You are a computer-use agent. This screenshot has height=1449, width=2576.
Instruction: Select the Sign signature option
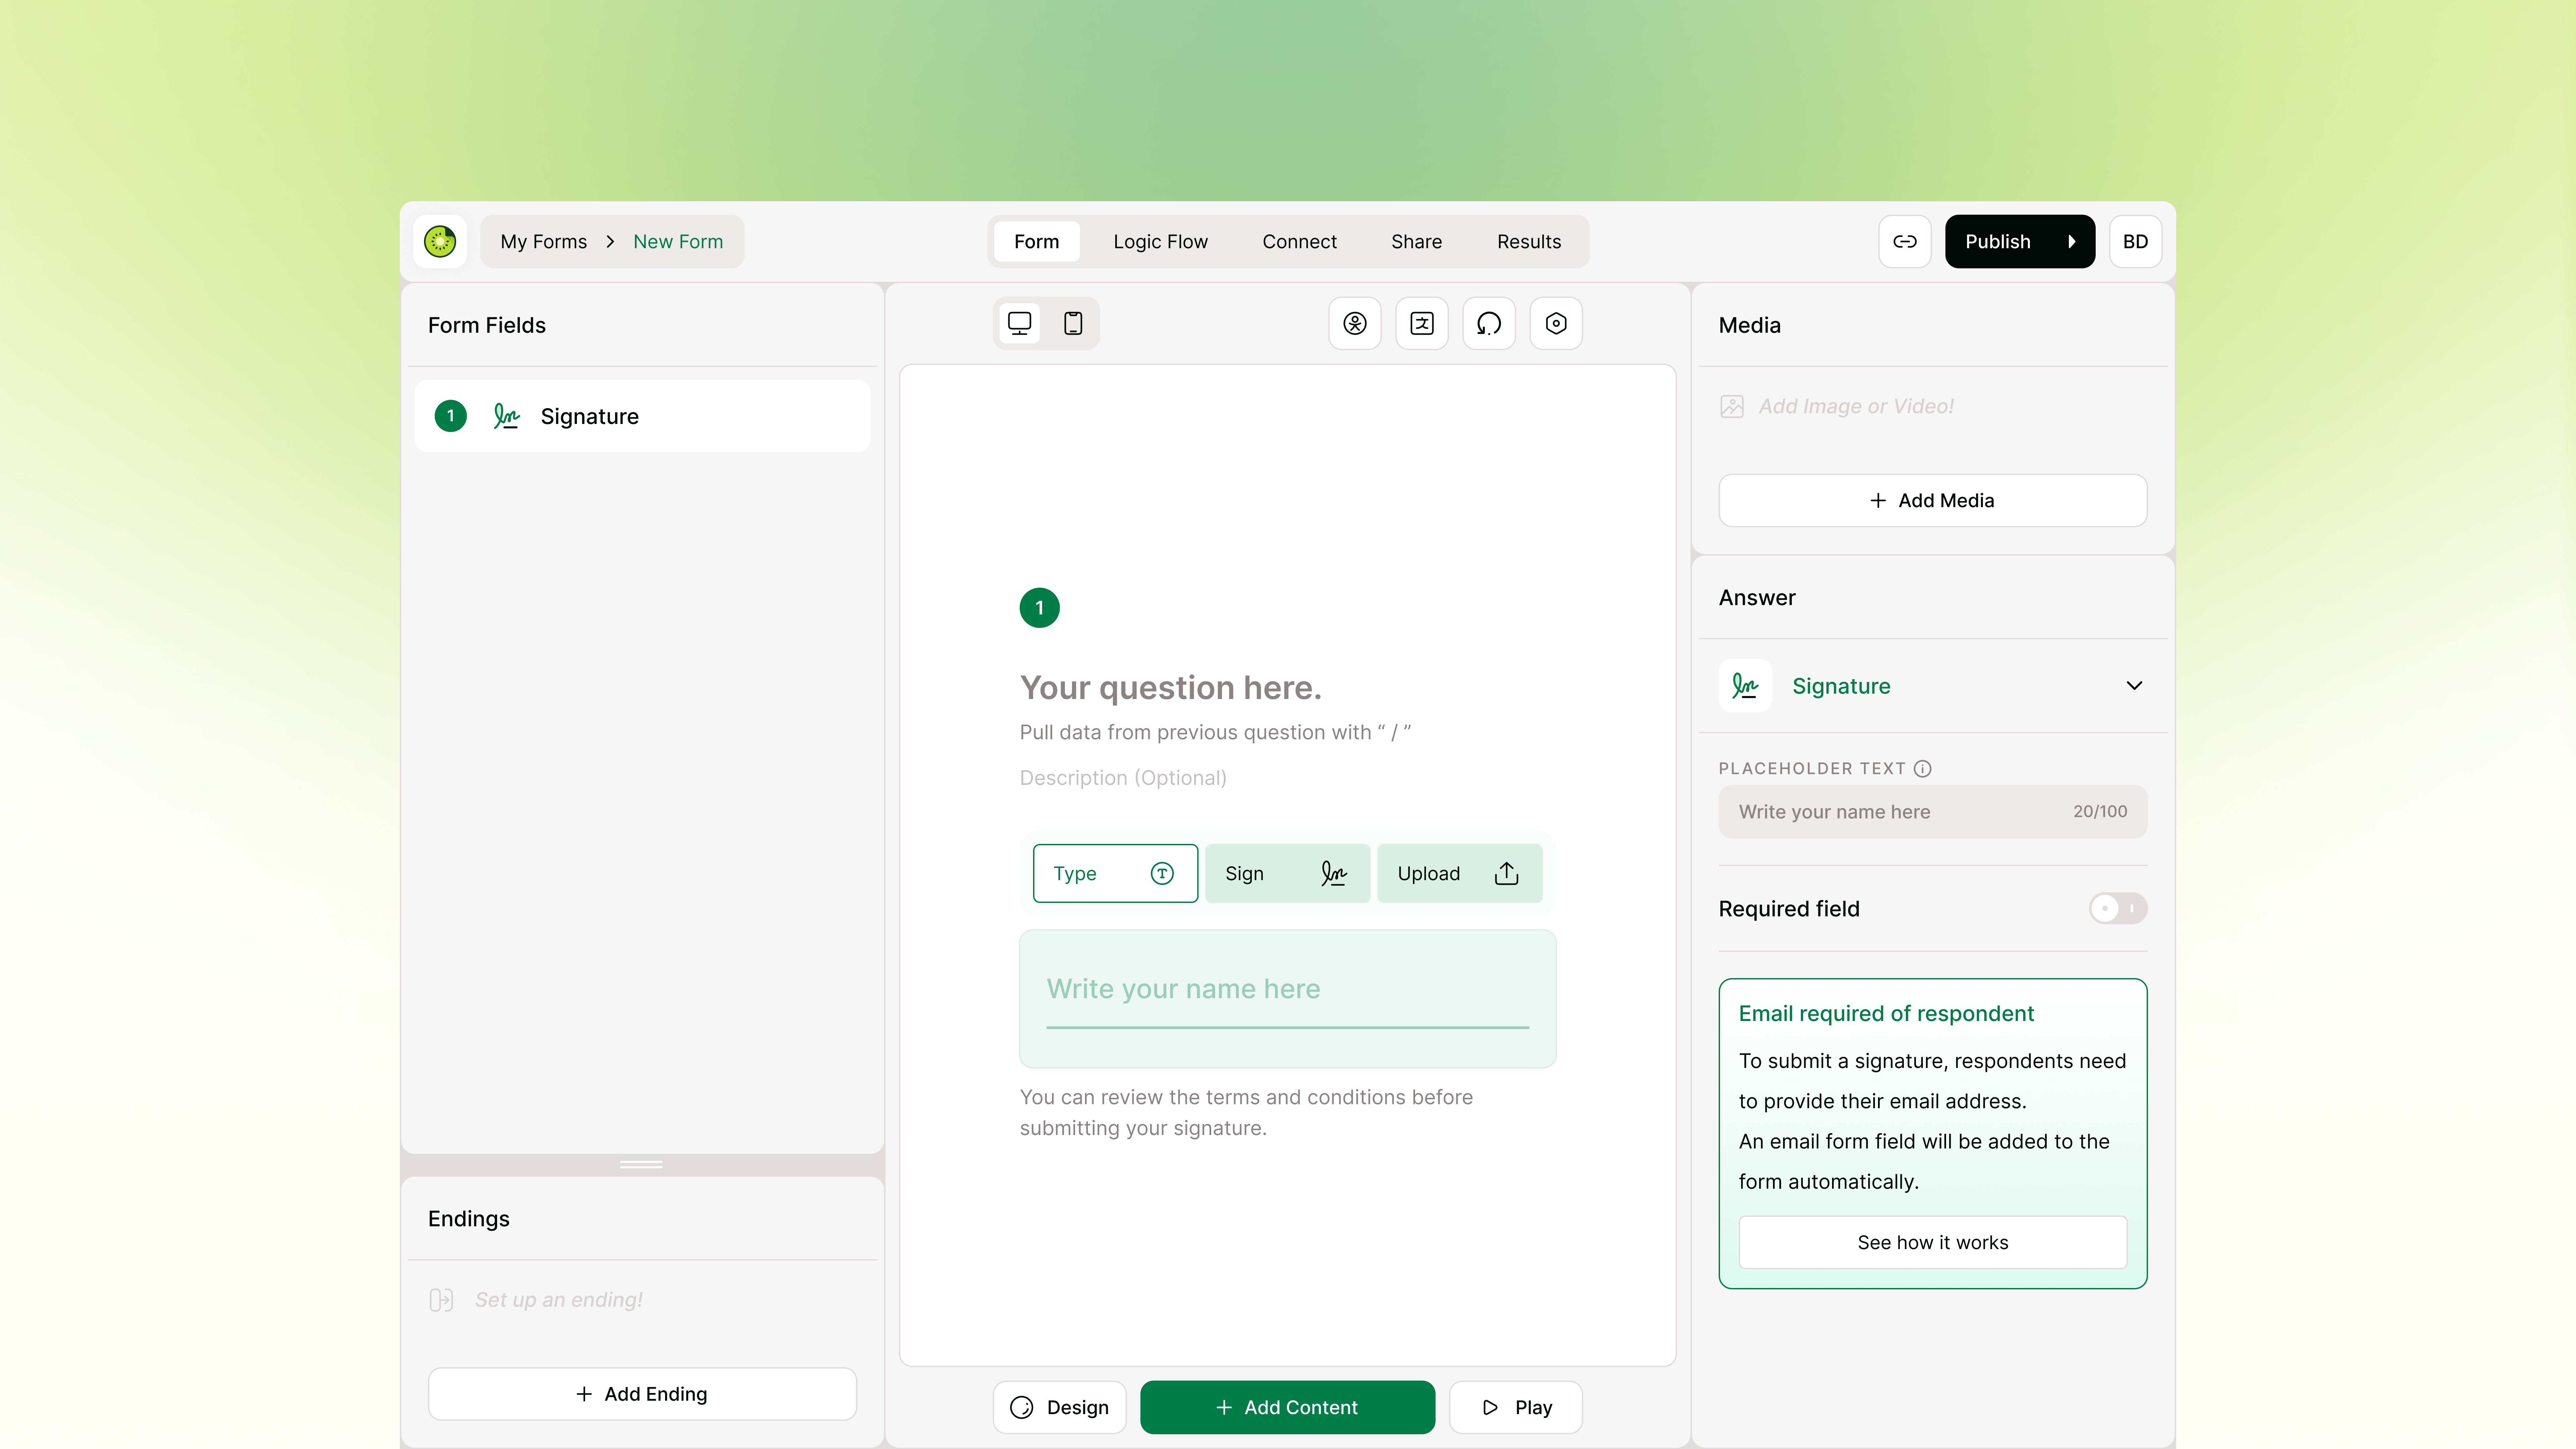click(1287, 873)
